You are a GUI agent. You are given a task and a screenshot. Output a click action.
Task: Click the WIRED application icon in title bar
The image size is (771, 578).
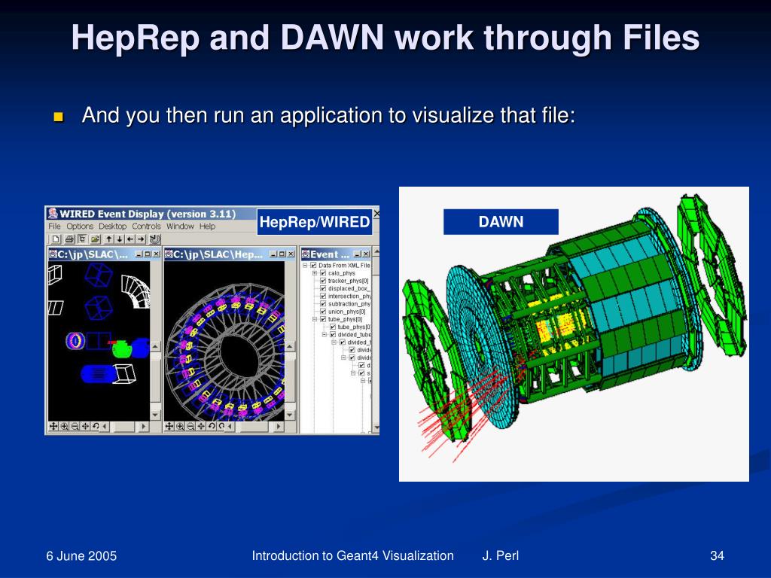tap(53, 213)
